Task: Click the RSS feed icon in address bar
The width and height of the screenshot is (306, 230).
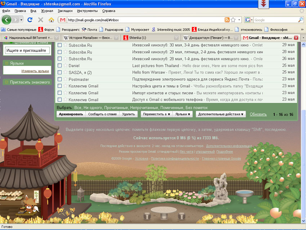Action: tap(227, 20)
